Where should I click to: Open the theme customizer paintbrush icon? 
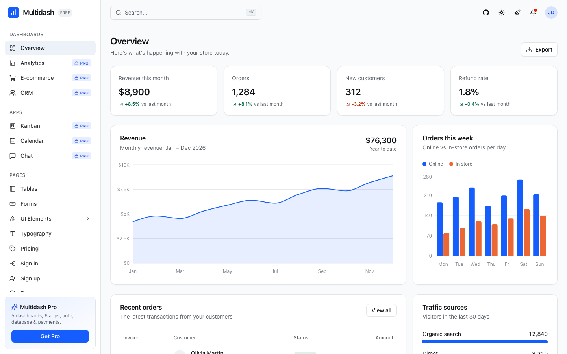coord(517,13)
